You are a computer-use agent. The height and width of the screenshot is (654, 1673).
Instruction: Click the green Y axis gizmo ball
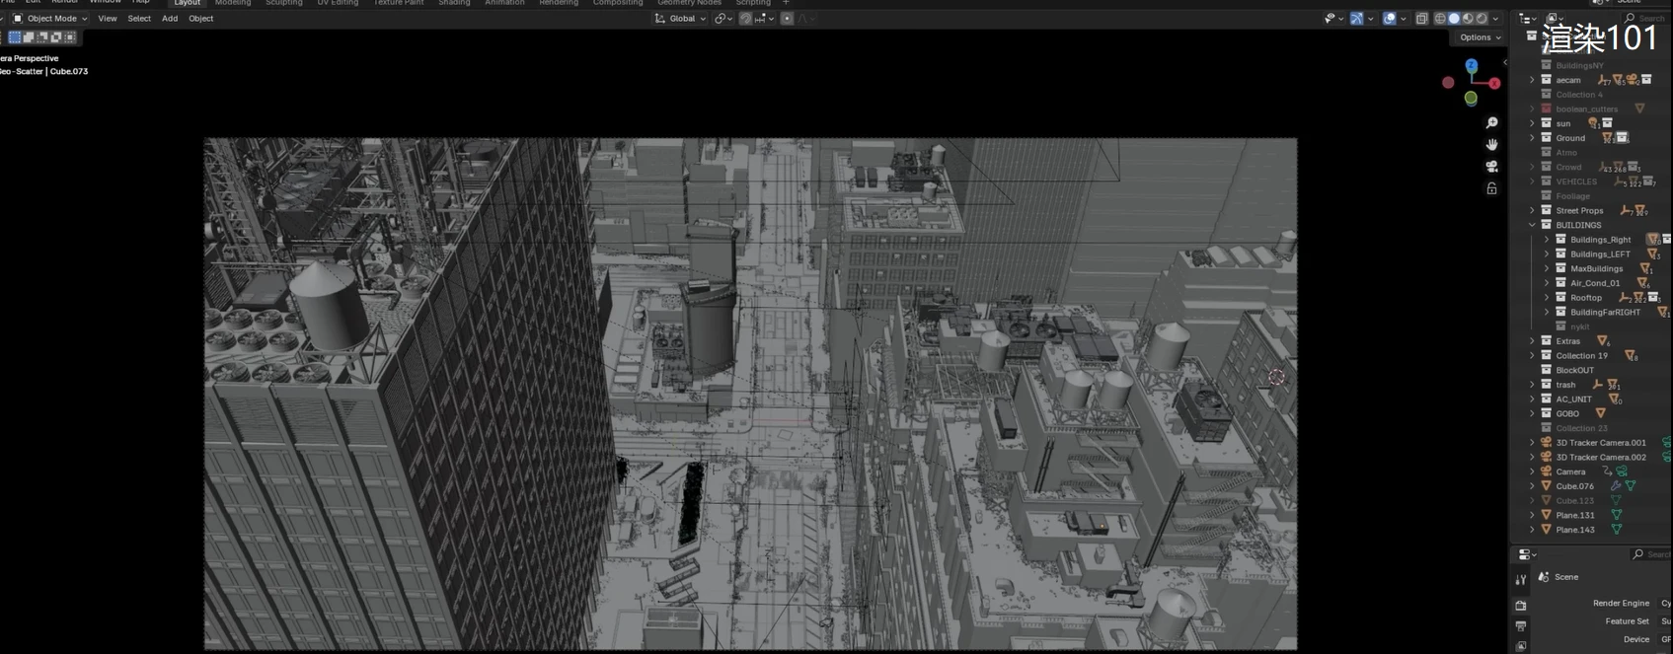[1471, 98]
